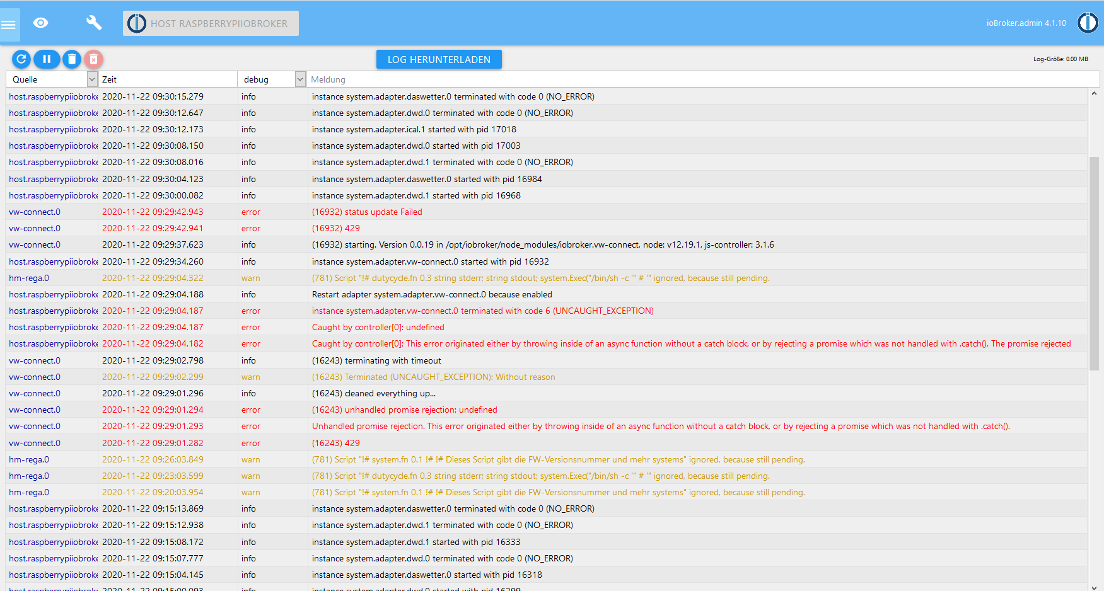
Task: Select 'Terminated (UNCAUGHT_EXCEPTION): Without reason' warning
Action: coord(433,377)
